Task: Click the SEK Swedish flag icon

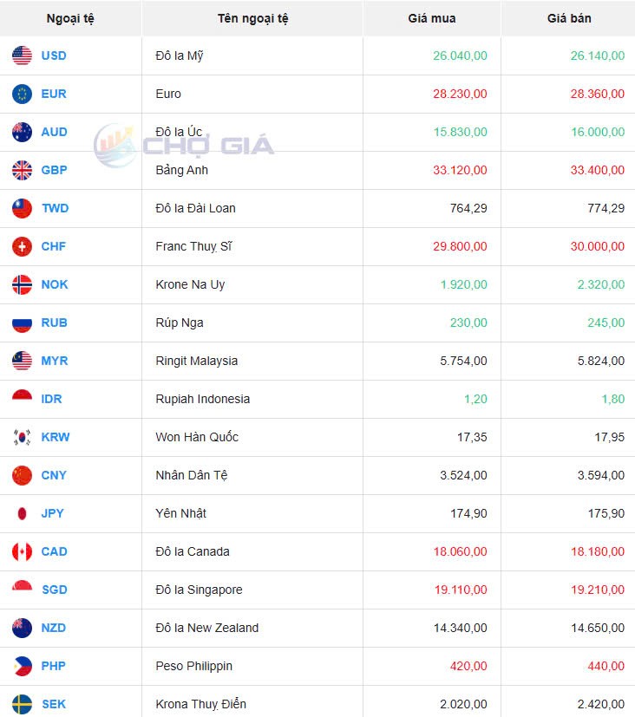Action: pyautogui.click(x=22, y=704)
